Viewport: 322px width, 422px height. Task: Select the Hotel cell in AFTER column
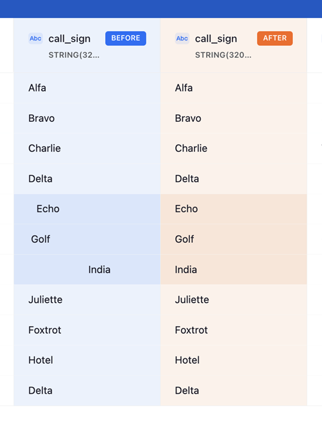pyautogui.click(x=234, y=360)
